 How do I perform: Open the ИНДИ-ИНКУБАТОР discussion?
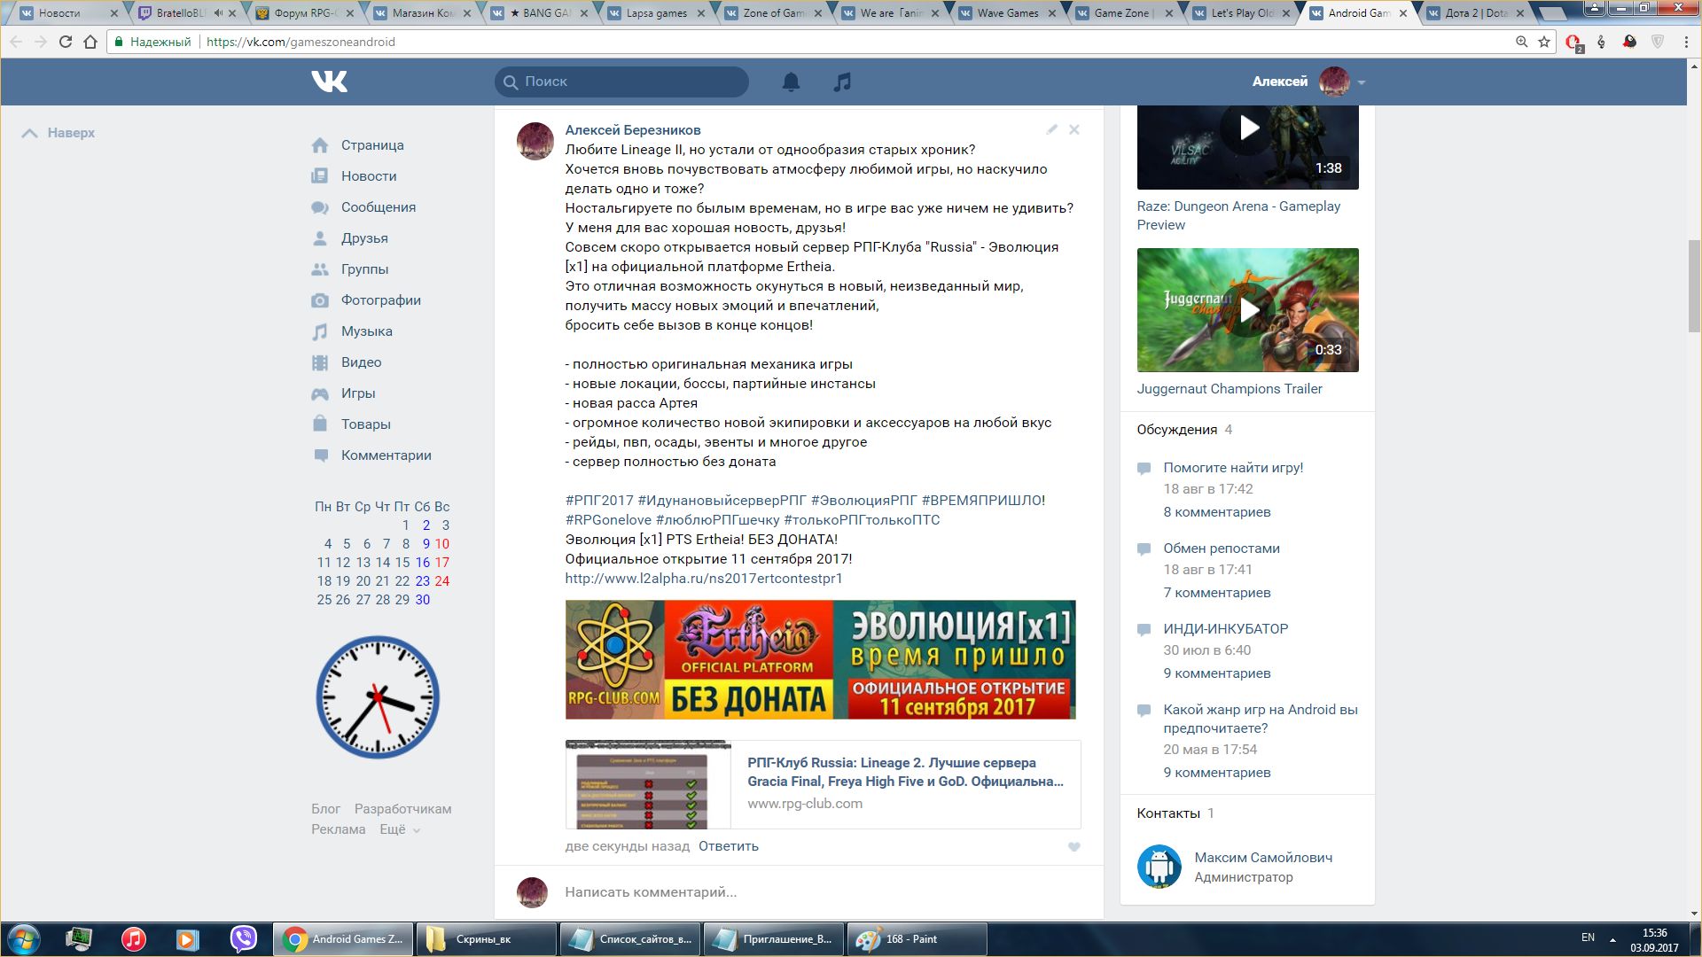point(1226,629)
